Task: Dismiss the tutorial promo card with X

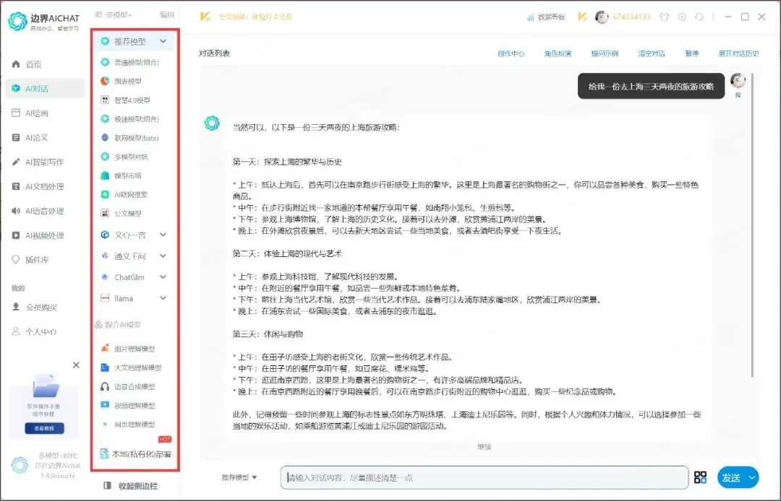Action: tap(76, 365)
